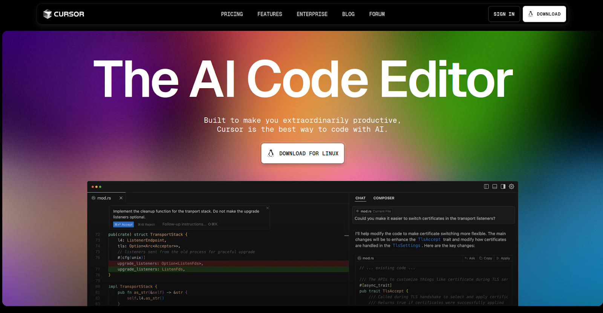Switch to the Composer tab
The width and height of the screenshot is (603, 313).
384,198
